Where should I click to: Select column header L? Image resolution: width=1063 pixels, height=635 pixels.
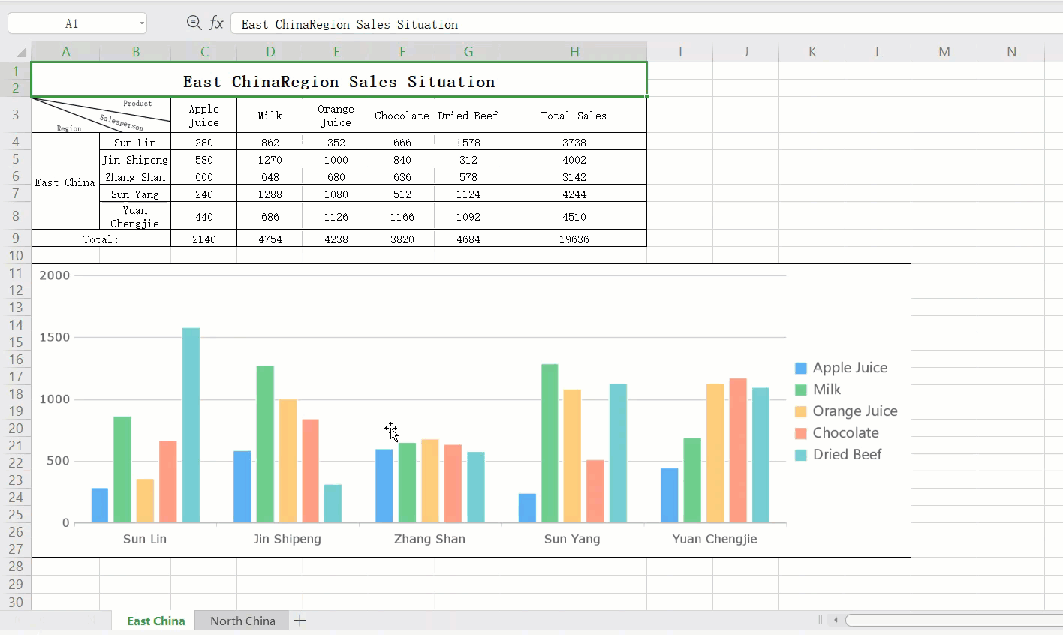(878, 52)
